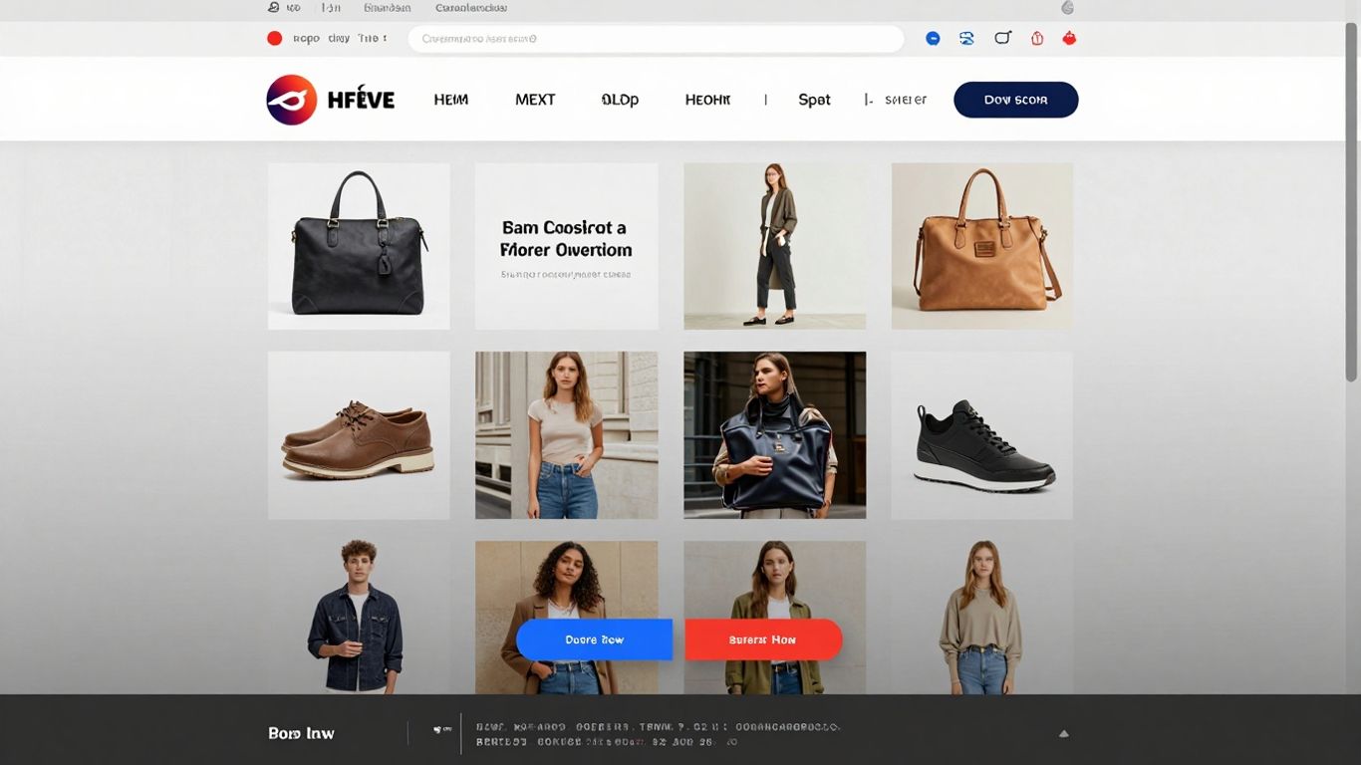Open the blue chat bubble icon
Image resolution: width=1361 pixels, height=765 pixels.
click(x=933, y=38)
